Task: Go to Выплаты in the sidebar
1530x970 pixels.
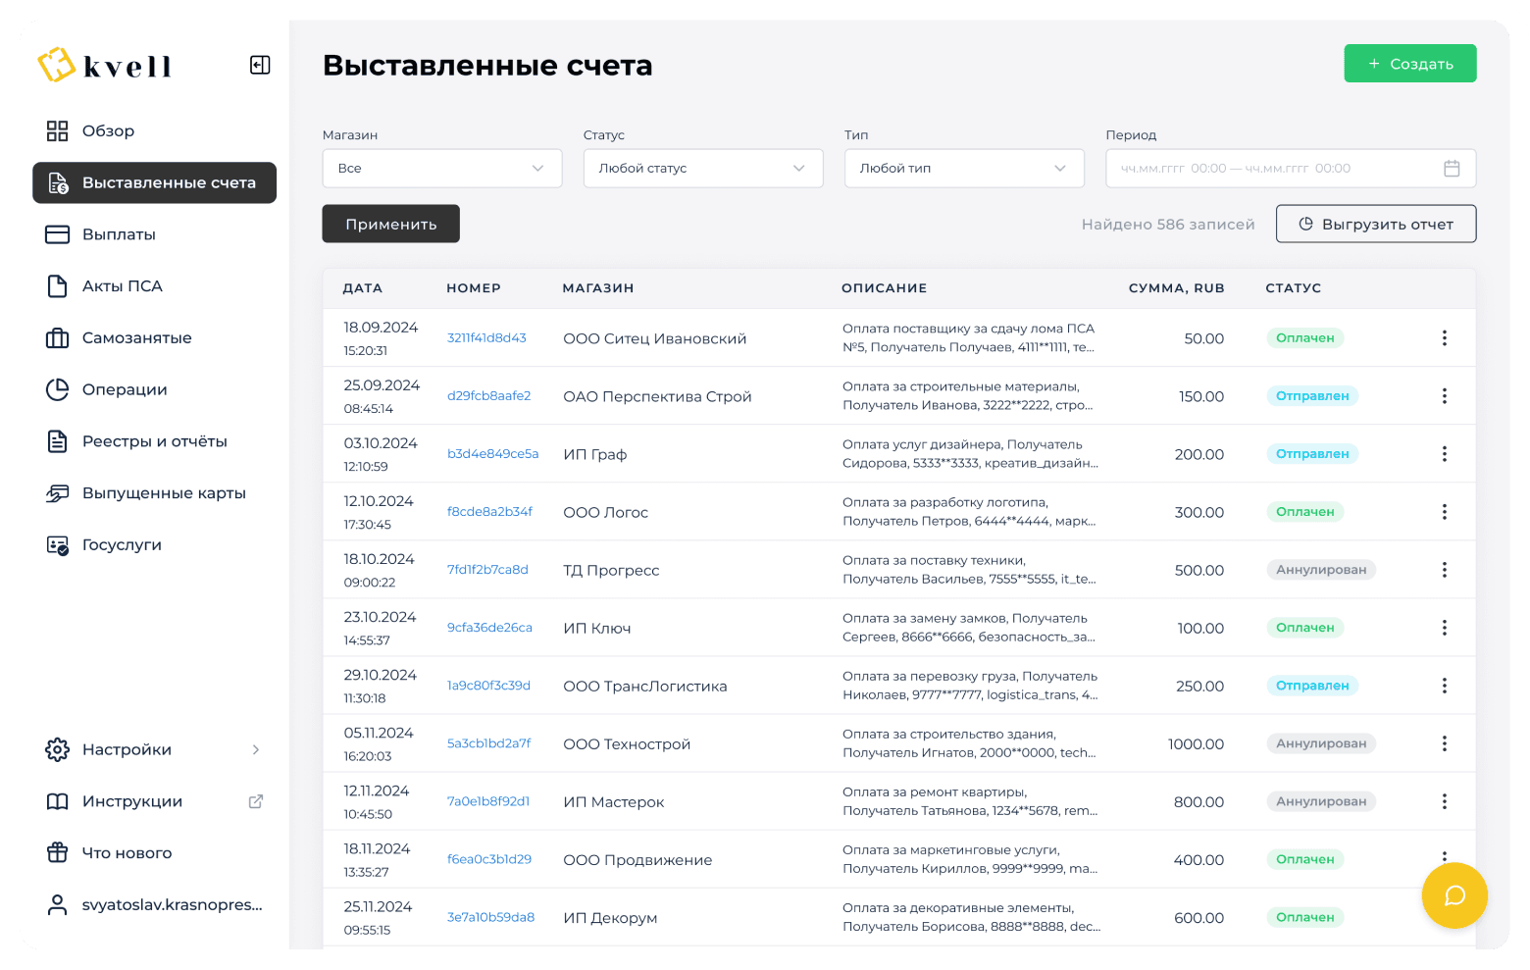Action: tap(119, 234)
